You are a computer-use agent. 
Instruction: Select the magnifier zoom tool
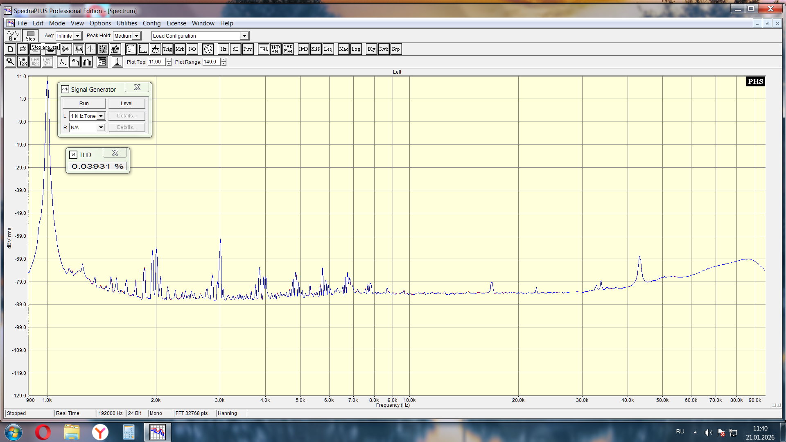coord(10,62)
